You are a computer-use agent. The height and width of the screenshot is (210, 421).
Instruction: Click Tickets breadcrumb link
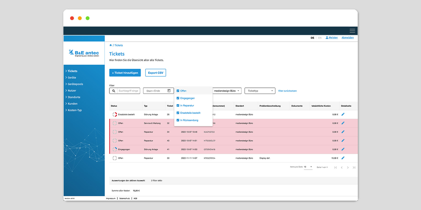[x=119, y=45]
